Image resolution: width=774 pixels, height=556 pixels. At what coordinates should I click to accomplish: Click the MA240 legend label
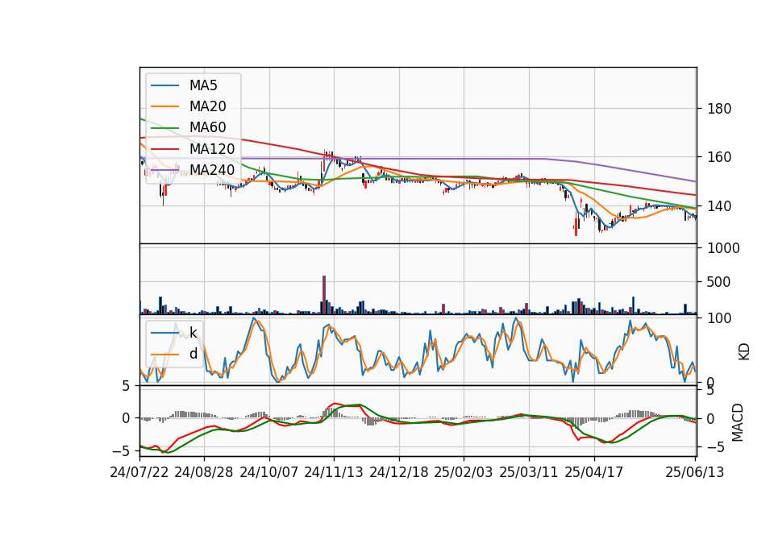(x=212, y=170)
